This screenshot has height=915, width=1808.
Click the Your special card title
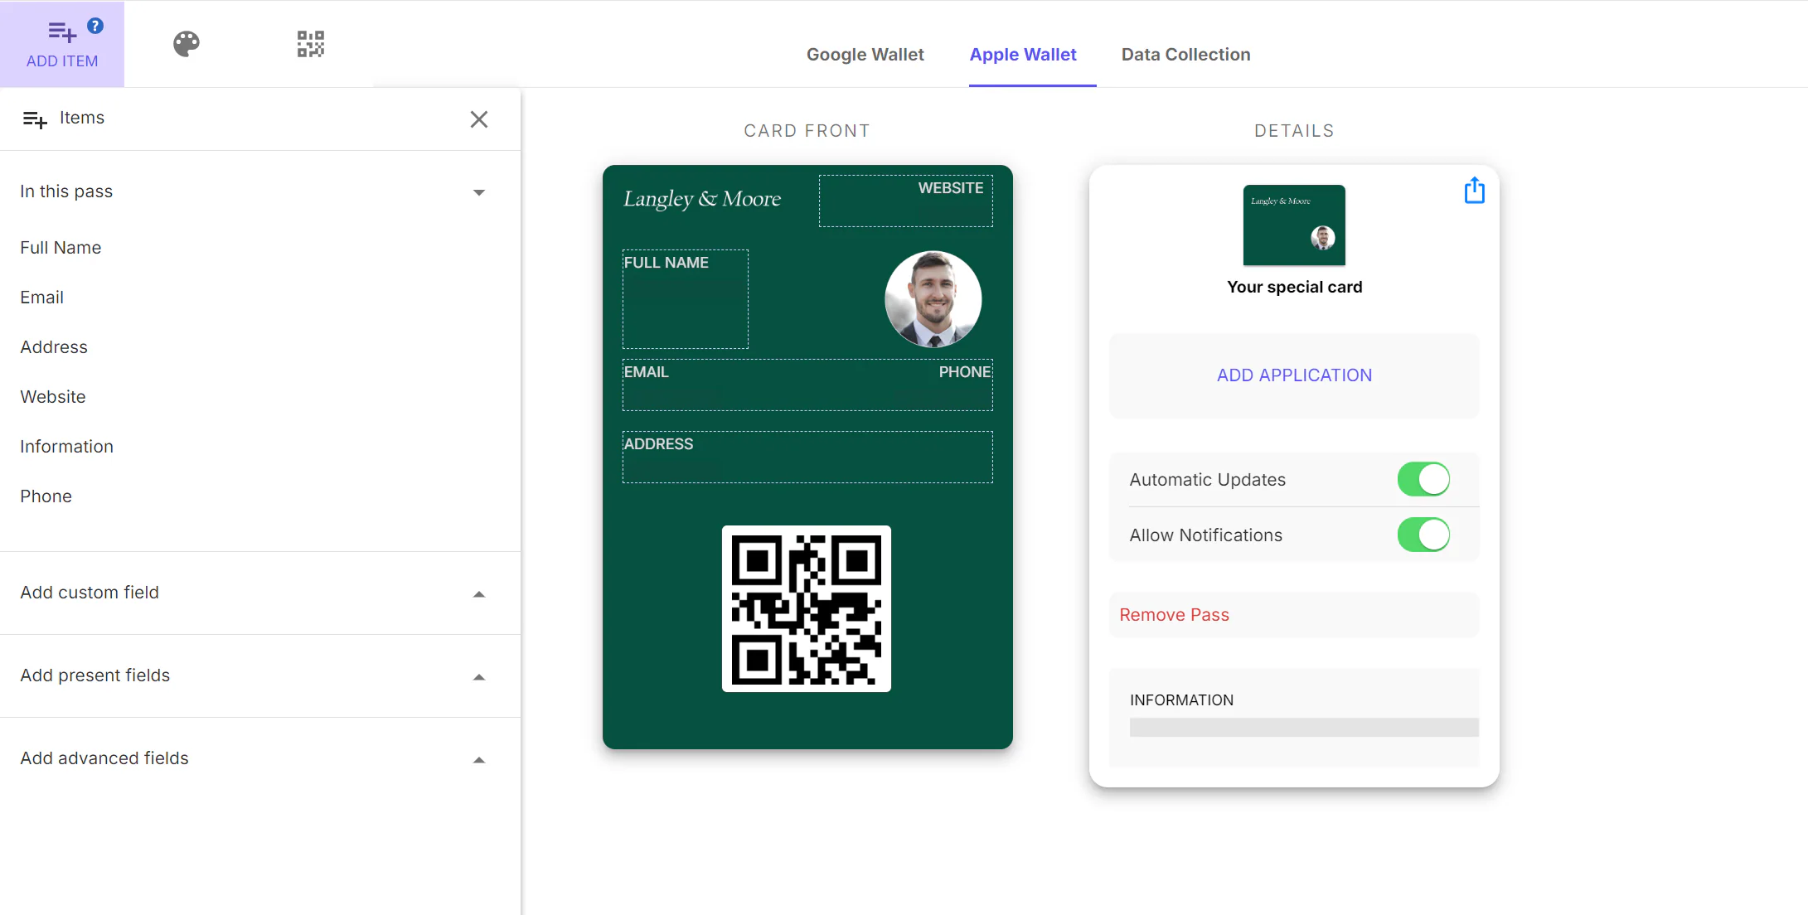point(1294,287)
